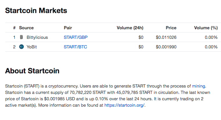Click the $0.011026 price value
The image size is (221, 120).
(x=166, y=37)
